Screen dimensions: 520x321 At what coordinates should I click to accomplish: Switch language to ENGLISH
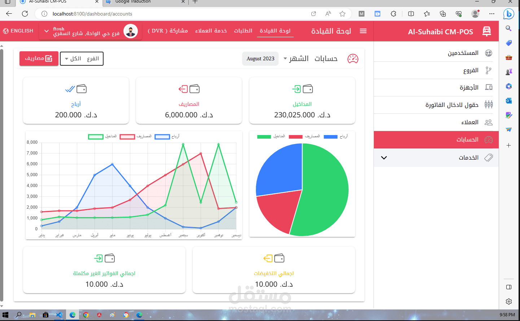pyautogui.click(x=18, y=31)
